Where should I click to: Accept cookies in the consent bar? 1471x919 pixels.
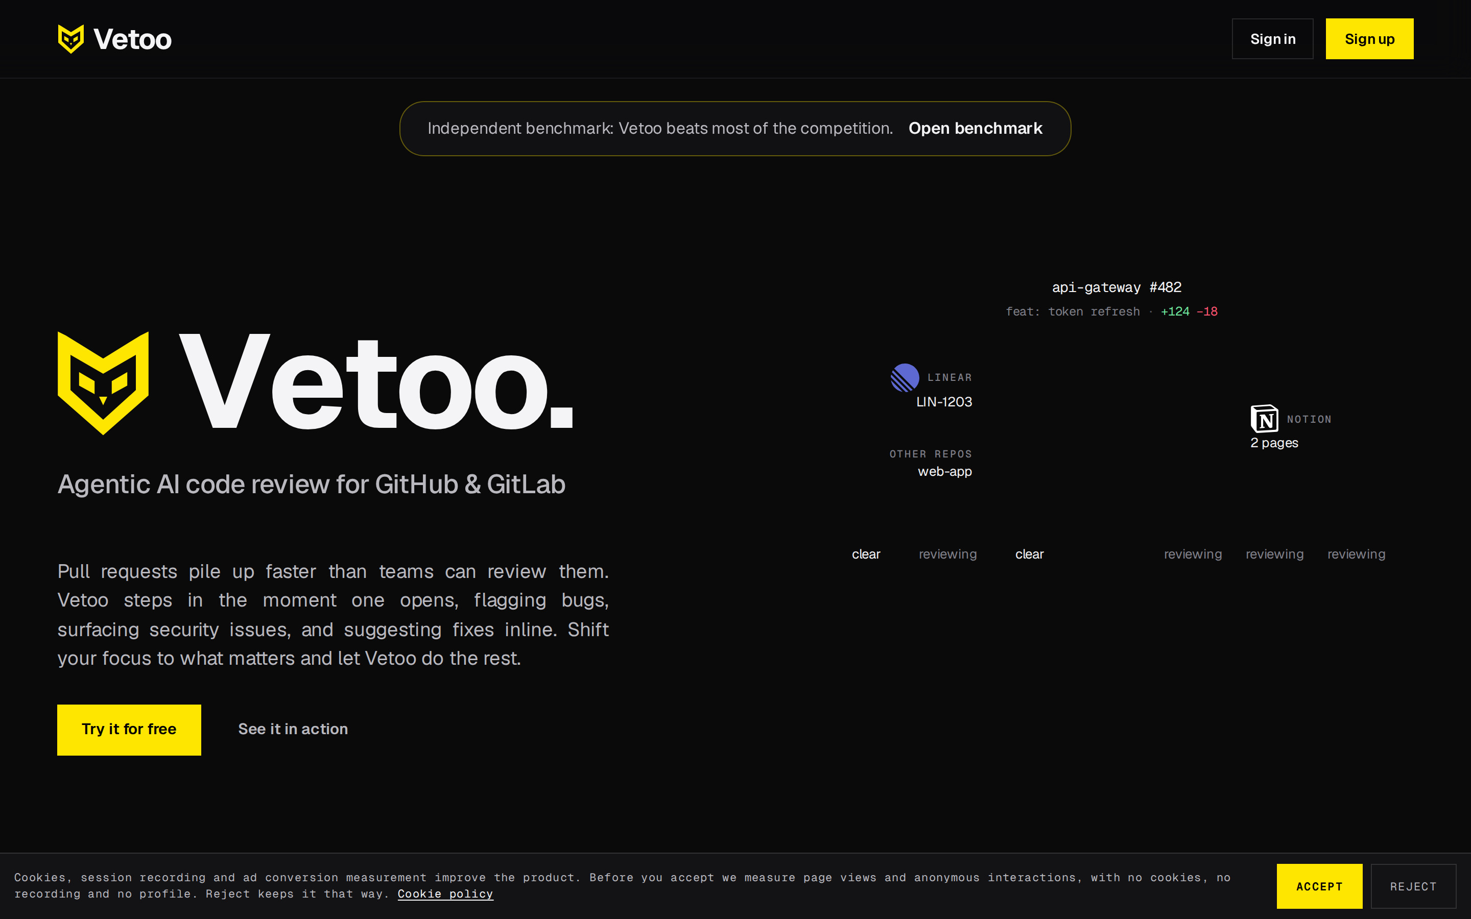coord(1319,886)
